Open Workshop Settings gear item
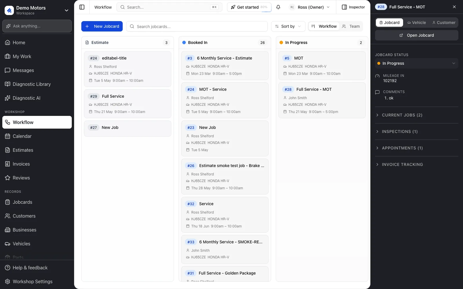This screenshot has width=463, height=289. [x=37, y=281]
